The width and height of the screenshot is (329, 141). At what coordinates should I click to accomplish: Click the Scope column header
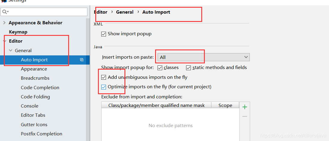(225, 105)
